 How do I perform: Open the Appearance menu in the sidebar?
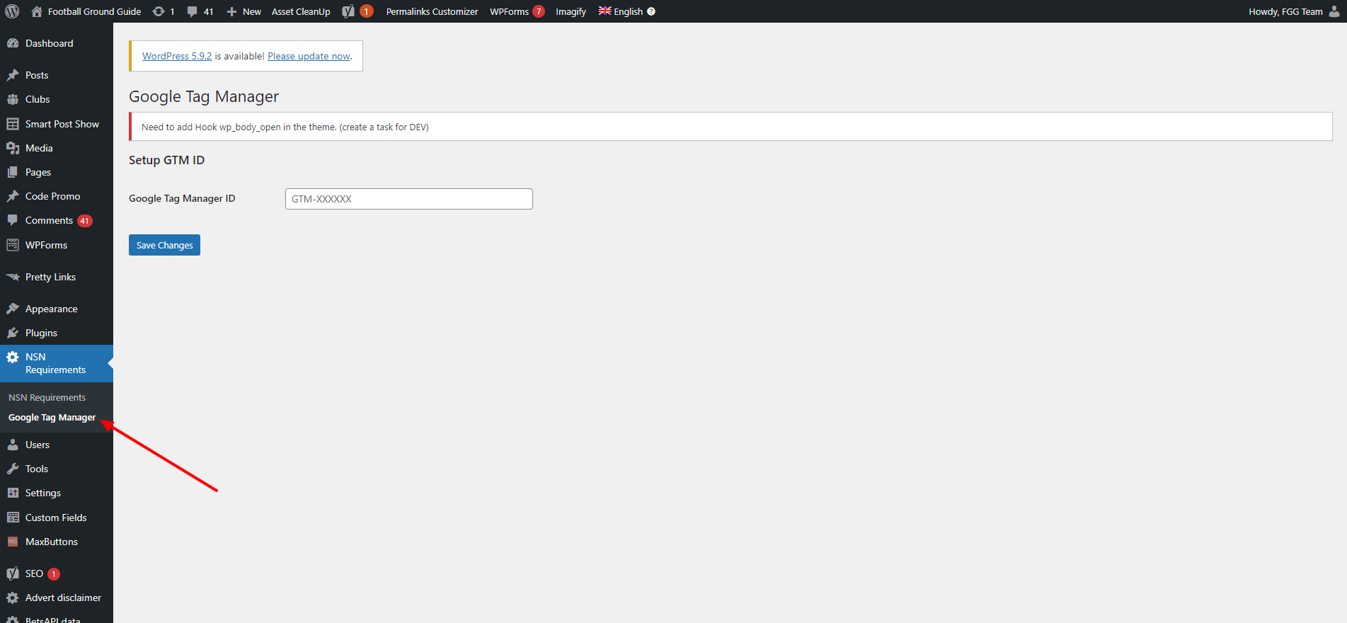pyautogui.click(x=51, y=309)
